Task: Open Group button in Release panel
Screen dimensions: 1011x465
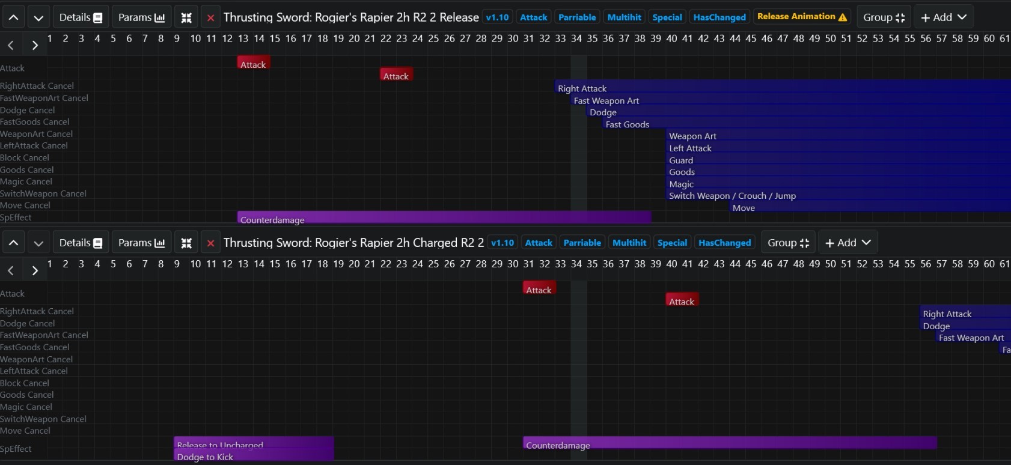Action: point(884,17)
